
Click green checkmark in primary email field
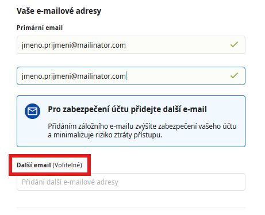[x=234, y=44]
